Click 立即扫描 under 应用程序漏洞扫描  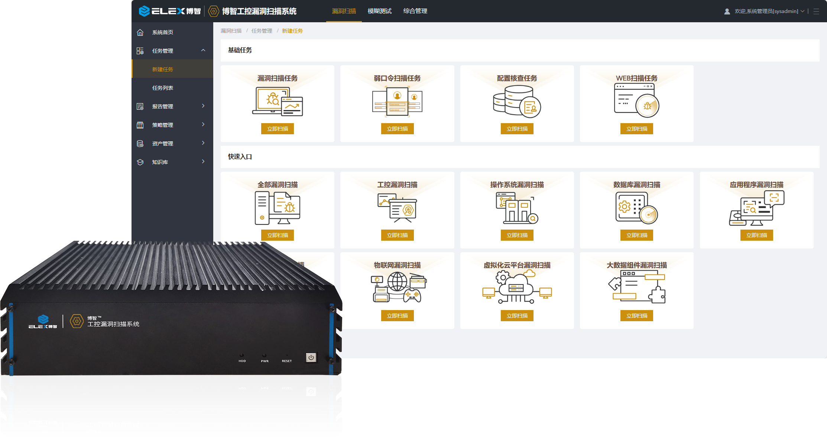(x=756, y=235)
